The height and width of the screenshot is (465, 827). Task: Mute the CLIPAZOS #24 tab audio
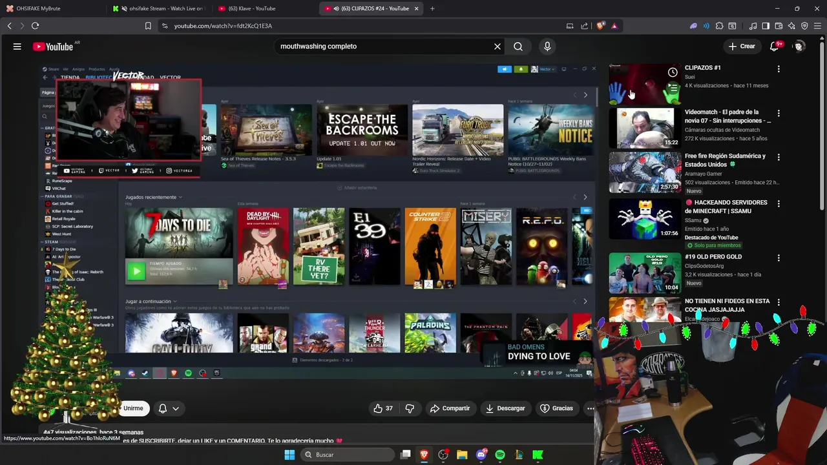pyautogui.click(x=337, y=8)
